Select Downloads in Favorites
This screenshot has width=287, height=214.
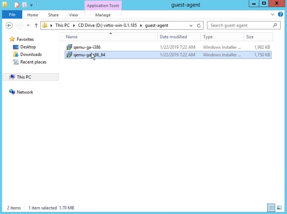point(31,54)
